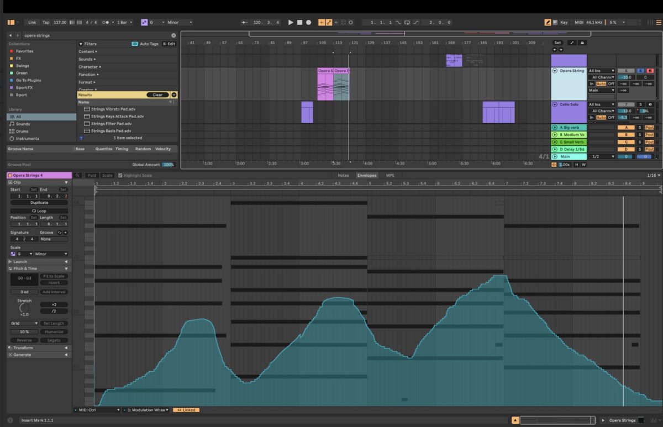
Task: Unfold the Opera String track
Action: point(555,71)
